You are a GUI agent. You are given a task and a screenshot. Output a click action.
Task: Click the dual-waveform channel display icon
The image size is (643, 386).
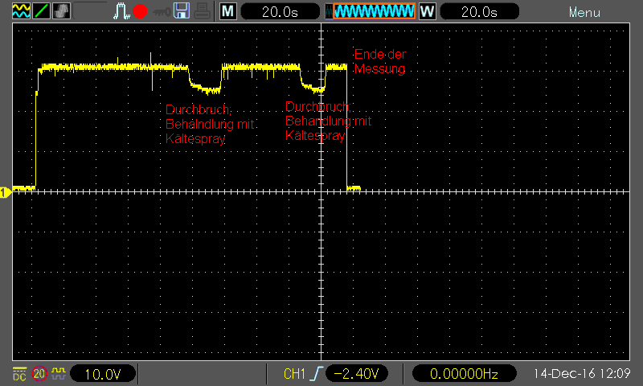(x=22, y=11)
